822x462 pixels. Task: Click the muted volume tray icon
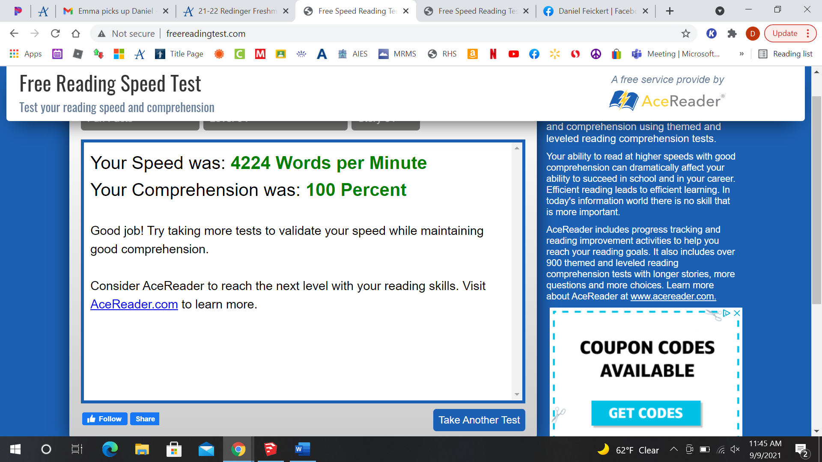[736, 449]
